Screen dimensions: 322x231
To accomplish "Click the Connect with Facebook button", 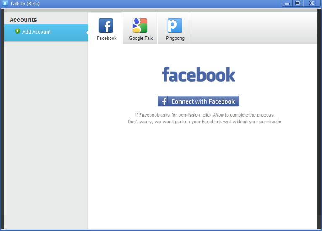I will pos(198,101).
